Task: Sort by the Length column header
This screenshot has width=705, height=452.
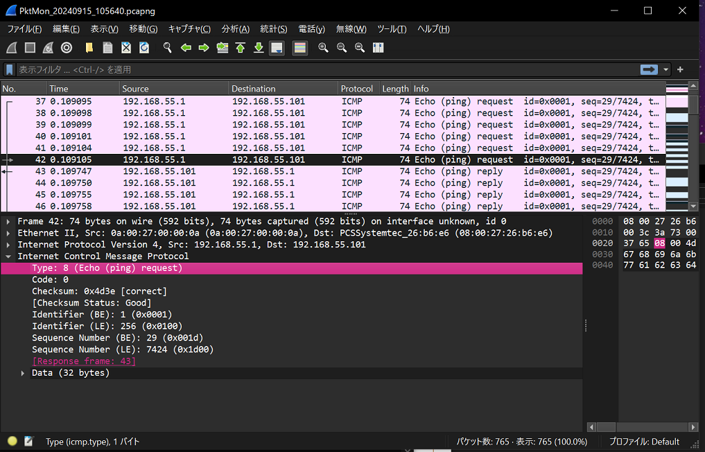Action: [x=395, y=89]
